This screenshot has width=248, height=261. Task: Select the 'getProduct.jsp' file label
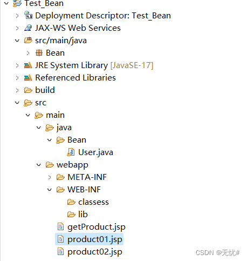point(97,227)
